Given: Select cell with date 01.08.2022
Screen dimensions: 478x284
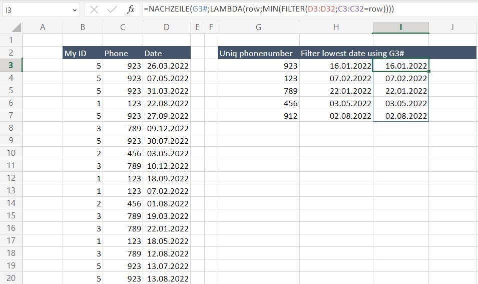Looking at the screenshot, I should pos(167,203).
